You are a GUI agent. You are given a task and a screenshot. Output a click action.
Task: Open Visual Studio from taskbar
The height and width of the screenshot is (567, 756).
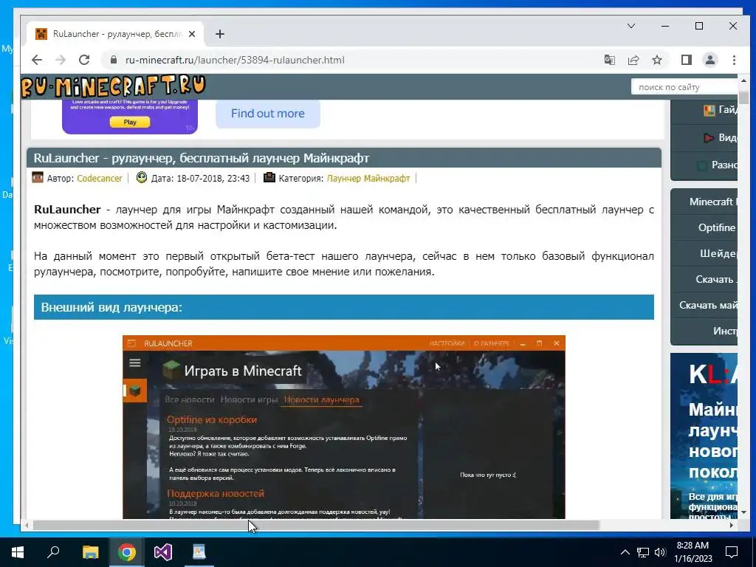tap(163, 552)
